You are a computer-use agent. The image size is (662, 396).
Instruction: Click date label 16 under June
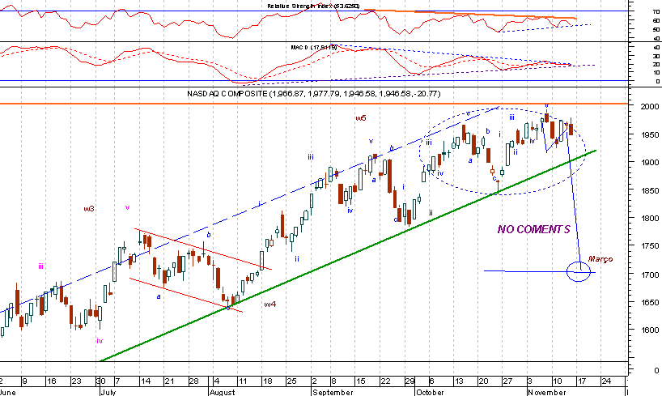pyautogui.click(x=51, y=381)
